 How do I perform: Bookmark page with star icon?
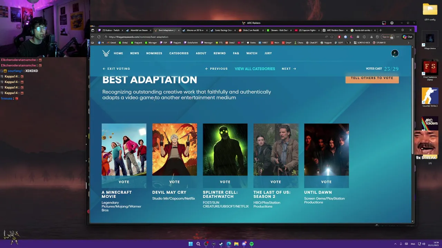332,37
